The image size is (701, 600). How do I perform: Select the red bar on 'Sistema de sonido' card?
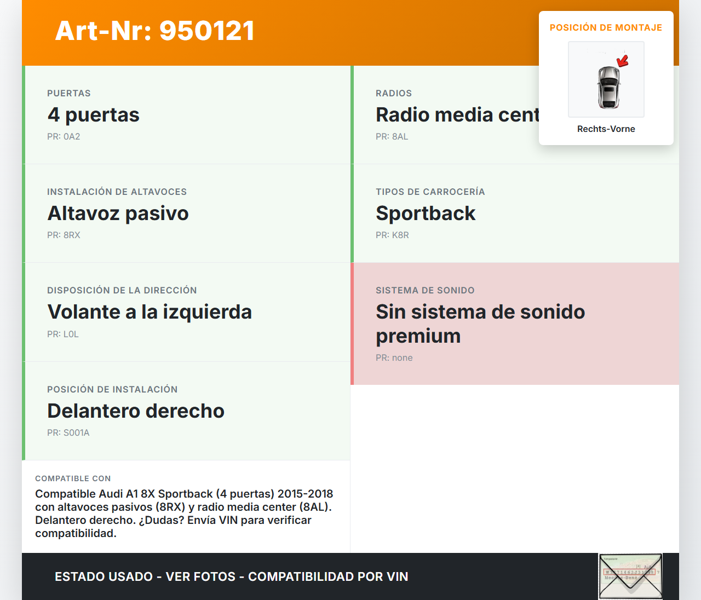(352, 323)
